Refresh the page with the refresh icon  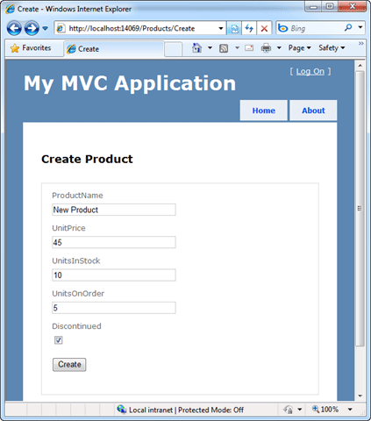[x=249, y=28]
